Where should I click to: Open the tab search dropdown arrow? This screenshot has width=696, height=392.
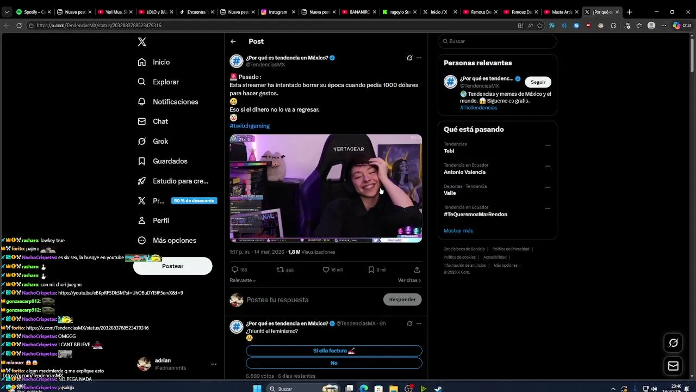[x=7, y=12]
